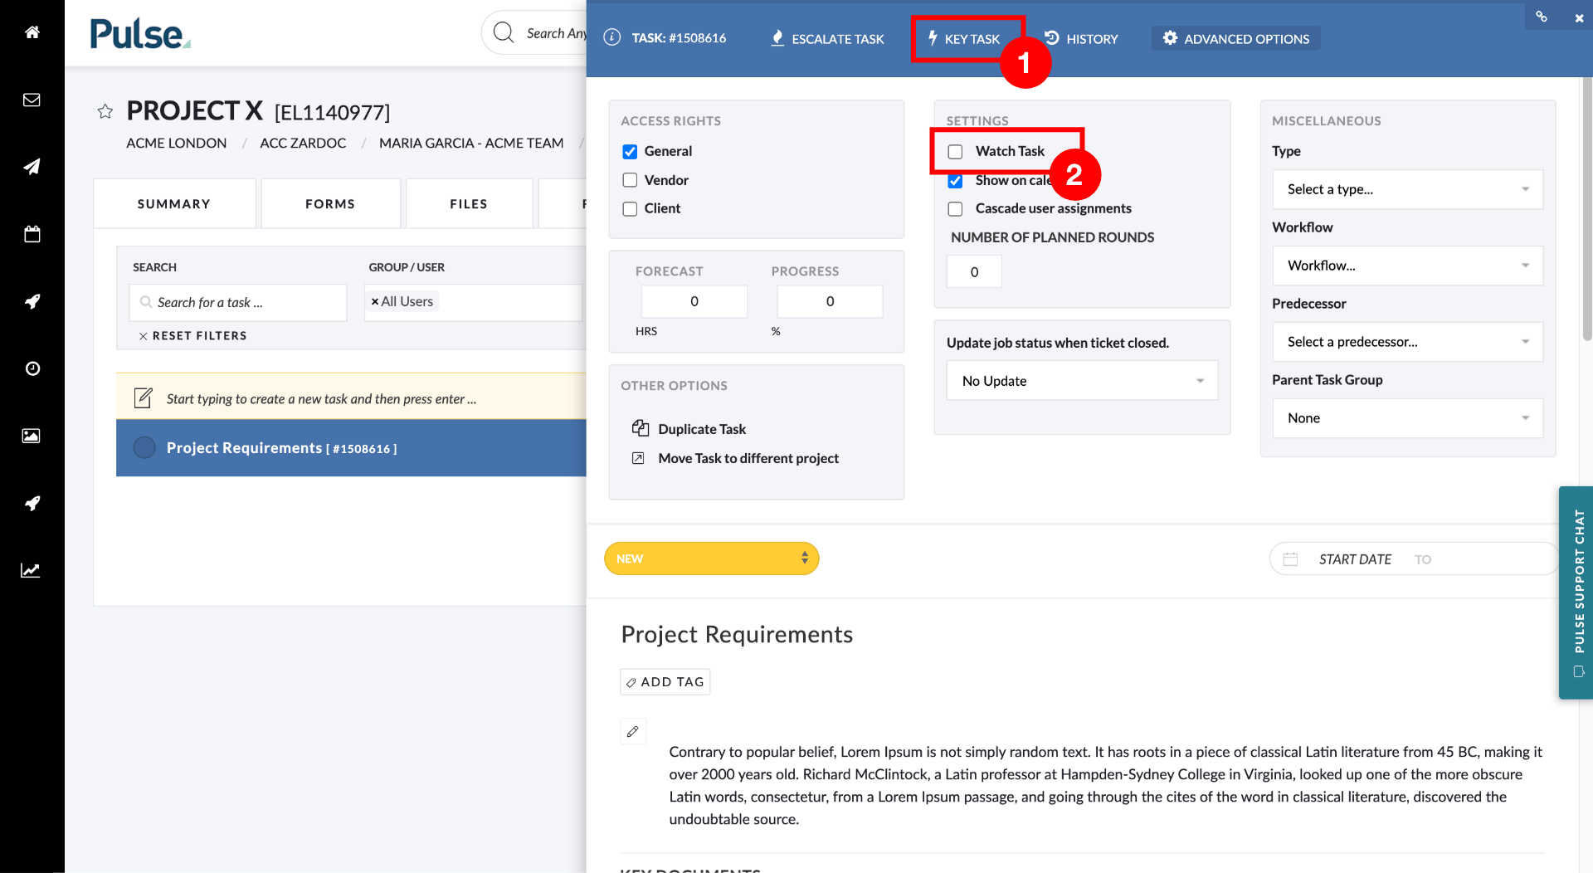The height and width of the screenshot is (873, 1593).
Task: Enable Cascade user assignments
Action: [x=955, y=208]
